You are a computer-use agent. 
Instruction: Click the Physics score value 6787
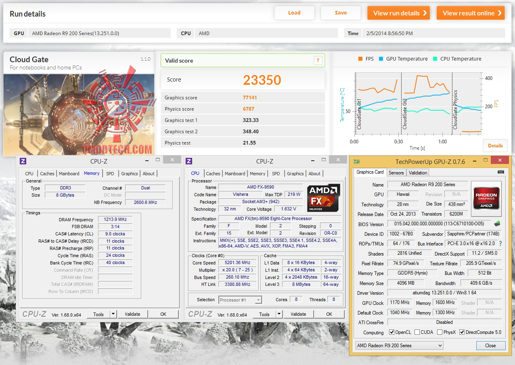pyautogui.click(x=249, y=109)
